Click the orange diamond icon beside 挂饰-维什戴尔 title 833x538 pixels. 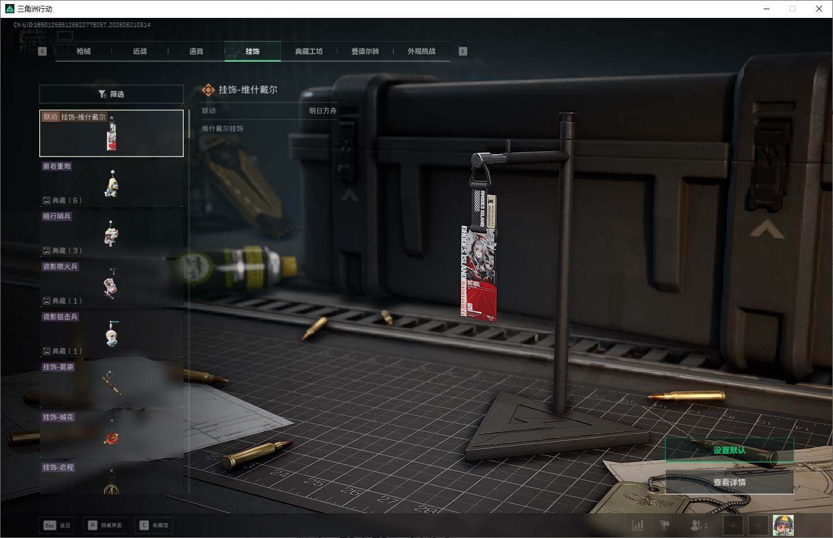[x=208, y=90]
